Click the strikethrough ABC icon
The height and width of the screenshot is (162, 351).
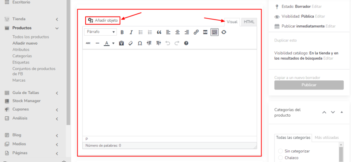click(88, 43)
